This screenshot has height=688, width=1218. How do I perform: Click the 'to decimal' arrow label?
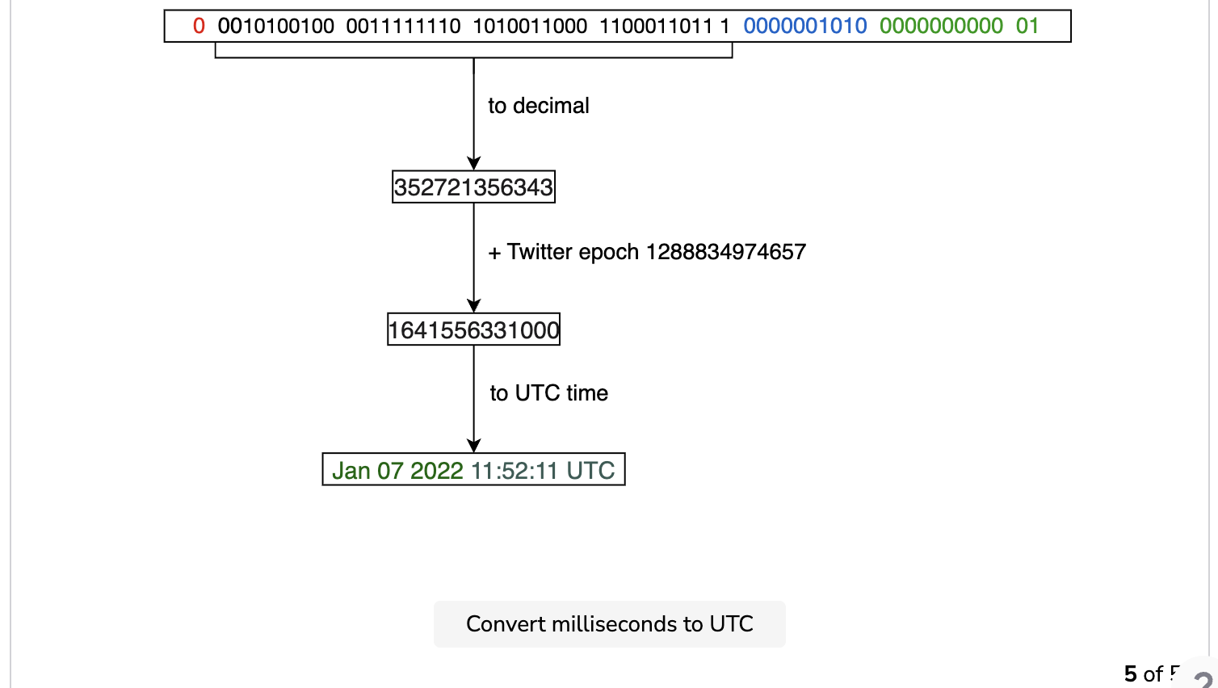pyautogui.click(x=539, y=106)
